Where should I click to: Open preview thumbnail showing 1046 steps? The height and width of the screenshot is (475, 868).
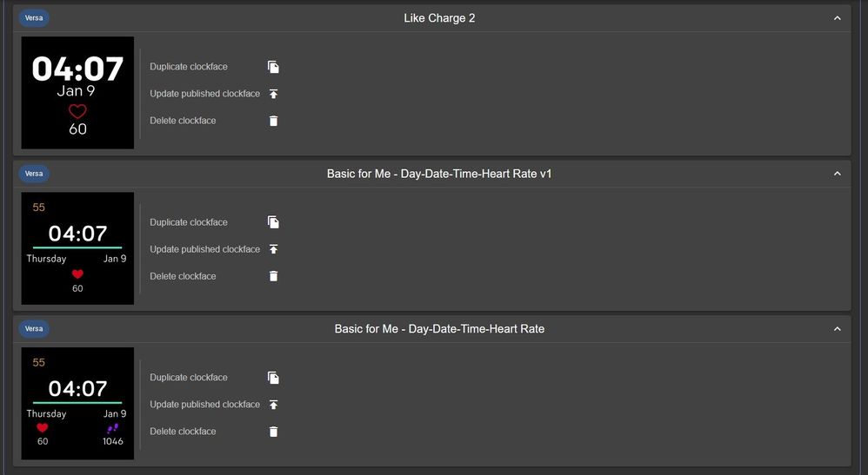(x=77, y=404)
